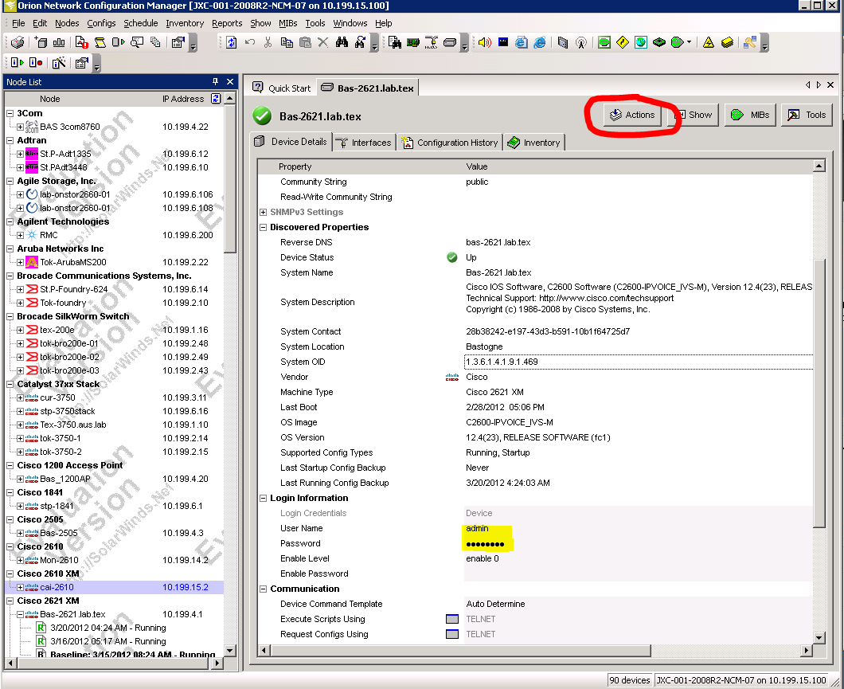Click the Actions button
844x689 pixels.
pos(632,115)
